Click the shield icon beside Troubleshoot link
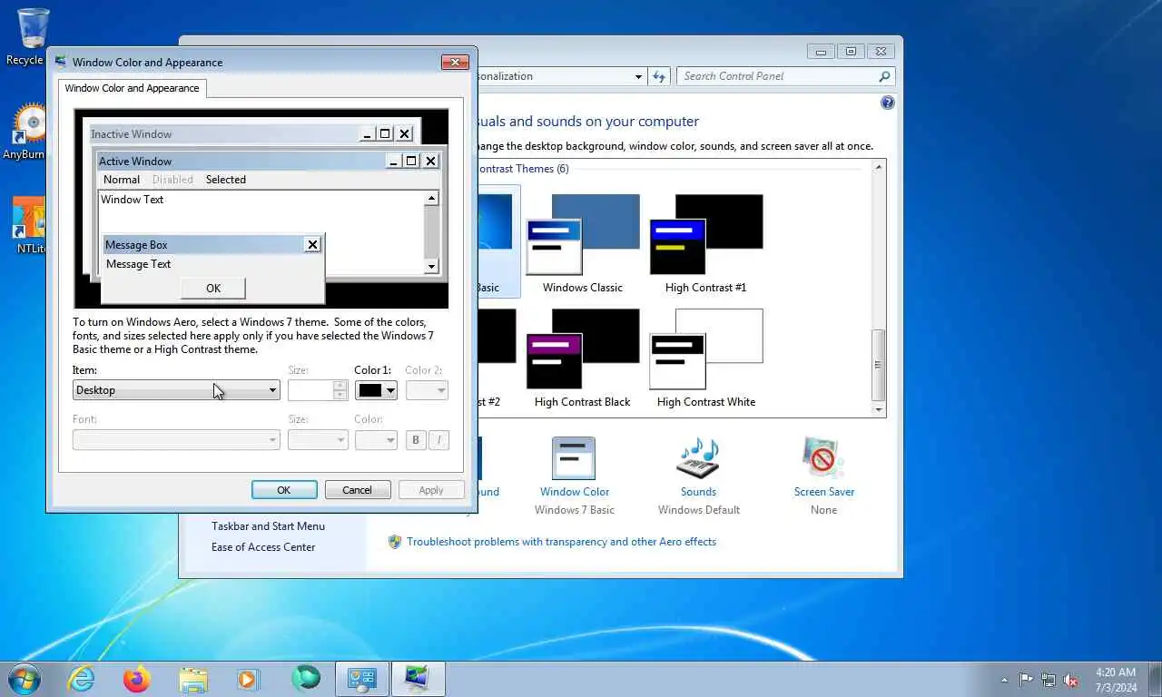This screenshot has height=697, width=1162. 395,542
